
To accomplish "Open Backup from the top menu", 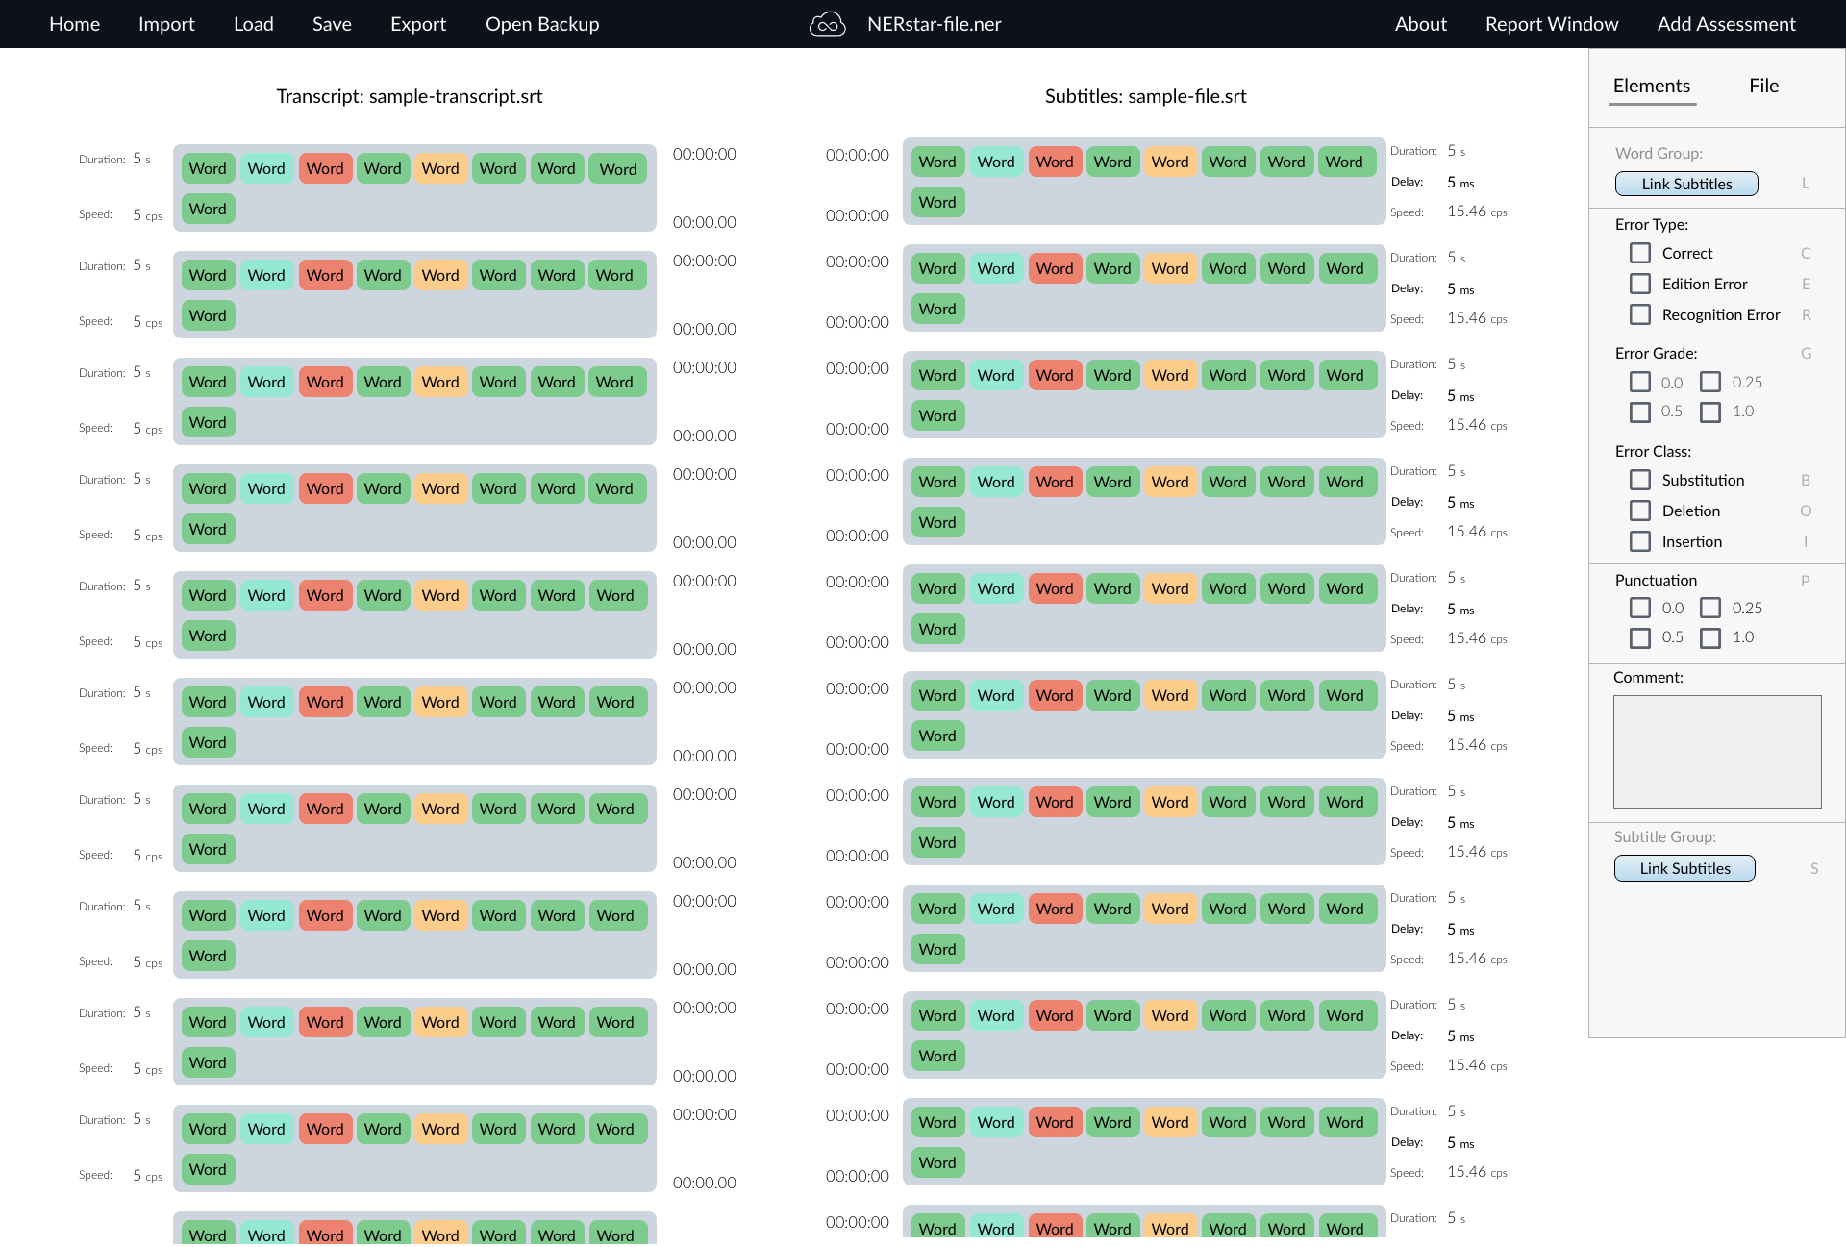I will point(542,24).
